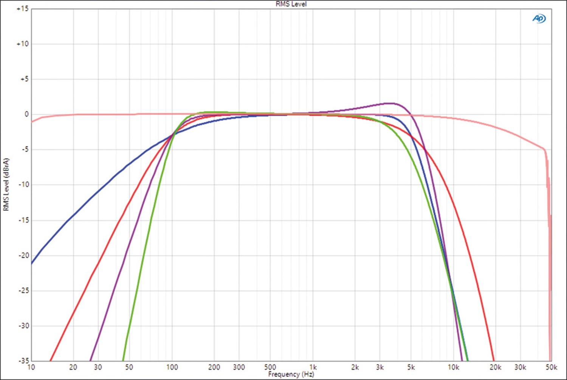Click the -20 y-axis value

tap(23, 255)
